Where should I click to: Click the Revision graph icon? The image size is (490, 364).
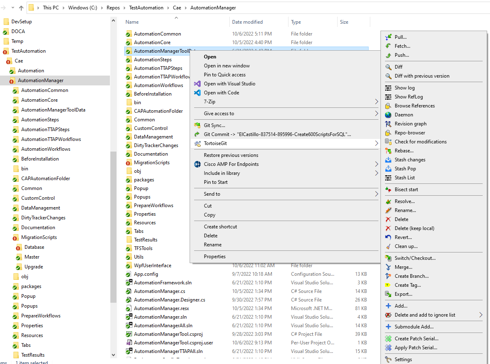(x=388, y=124)
